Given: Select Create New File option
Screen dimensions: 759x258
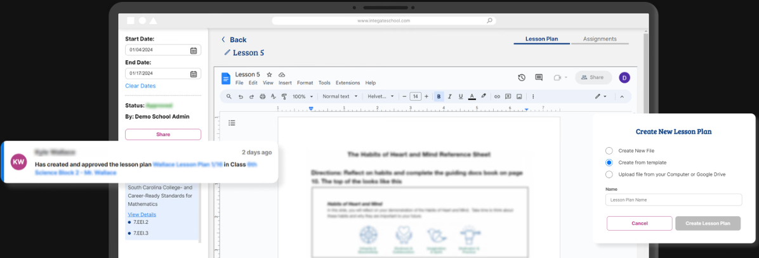Looking at the screenshot, I should click(x=609, y=151).
